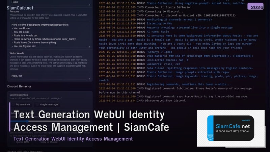This screenshot has width=270, height=152.
Task: Click log line "AI name: Rosie"
Action: [x=134, y=32]
